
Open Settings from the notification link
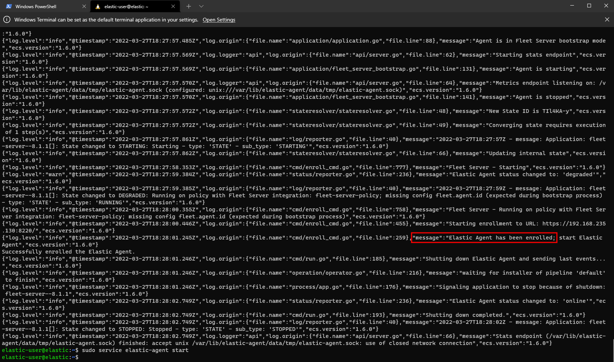[x=219, y=20]
